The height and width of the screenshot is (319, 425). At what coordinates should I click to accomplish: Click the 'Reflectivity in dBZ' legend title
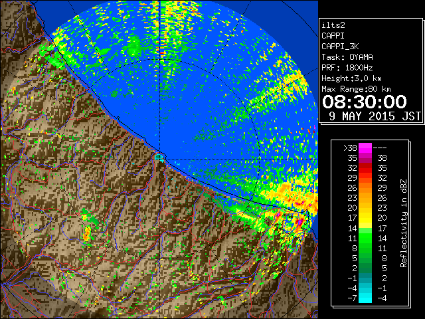coord(404,223)
